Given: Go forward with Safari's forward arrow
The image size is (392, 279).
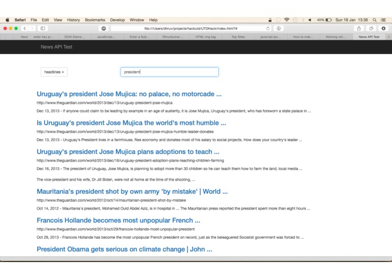Looking at the screenshot, I should (x=32, y=28).
